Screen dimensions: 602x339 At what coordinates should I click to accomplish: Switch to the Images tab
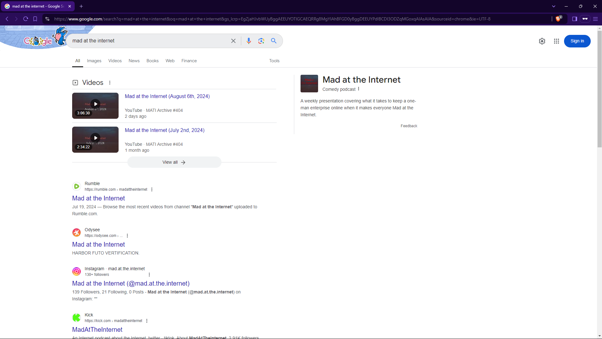pos(94,61)
